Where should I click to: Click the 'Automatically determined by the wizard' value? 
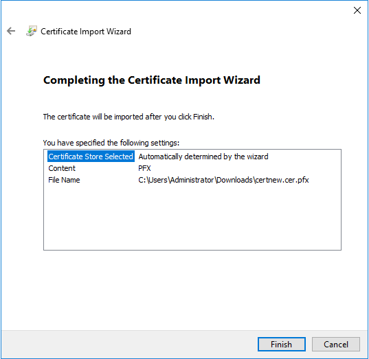coord(203,157)
